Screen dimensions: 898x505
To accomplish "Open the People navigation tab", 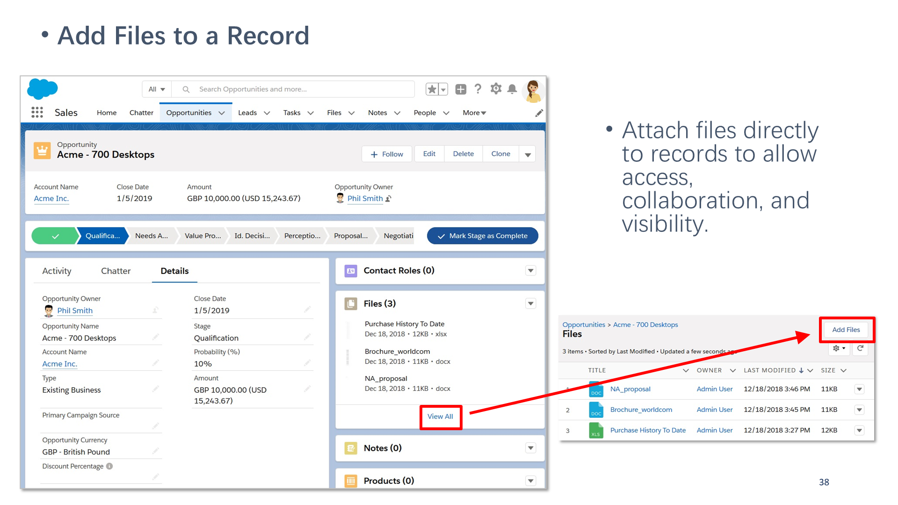I will (x=425, y=113).
